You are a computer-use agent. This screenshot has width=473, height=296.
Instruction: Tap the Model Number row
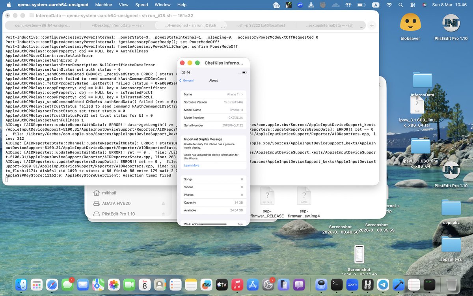[213, 118]
